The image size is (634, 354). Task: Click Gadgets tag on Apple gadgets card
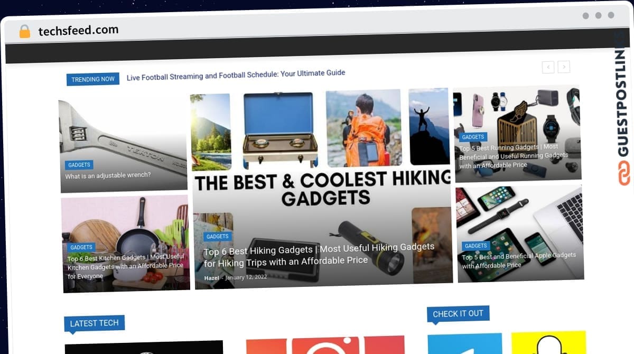tap(476, 246)
